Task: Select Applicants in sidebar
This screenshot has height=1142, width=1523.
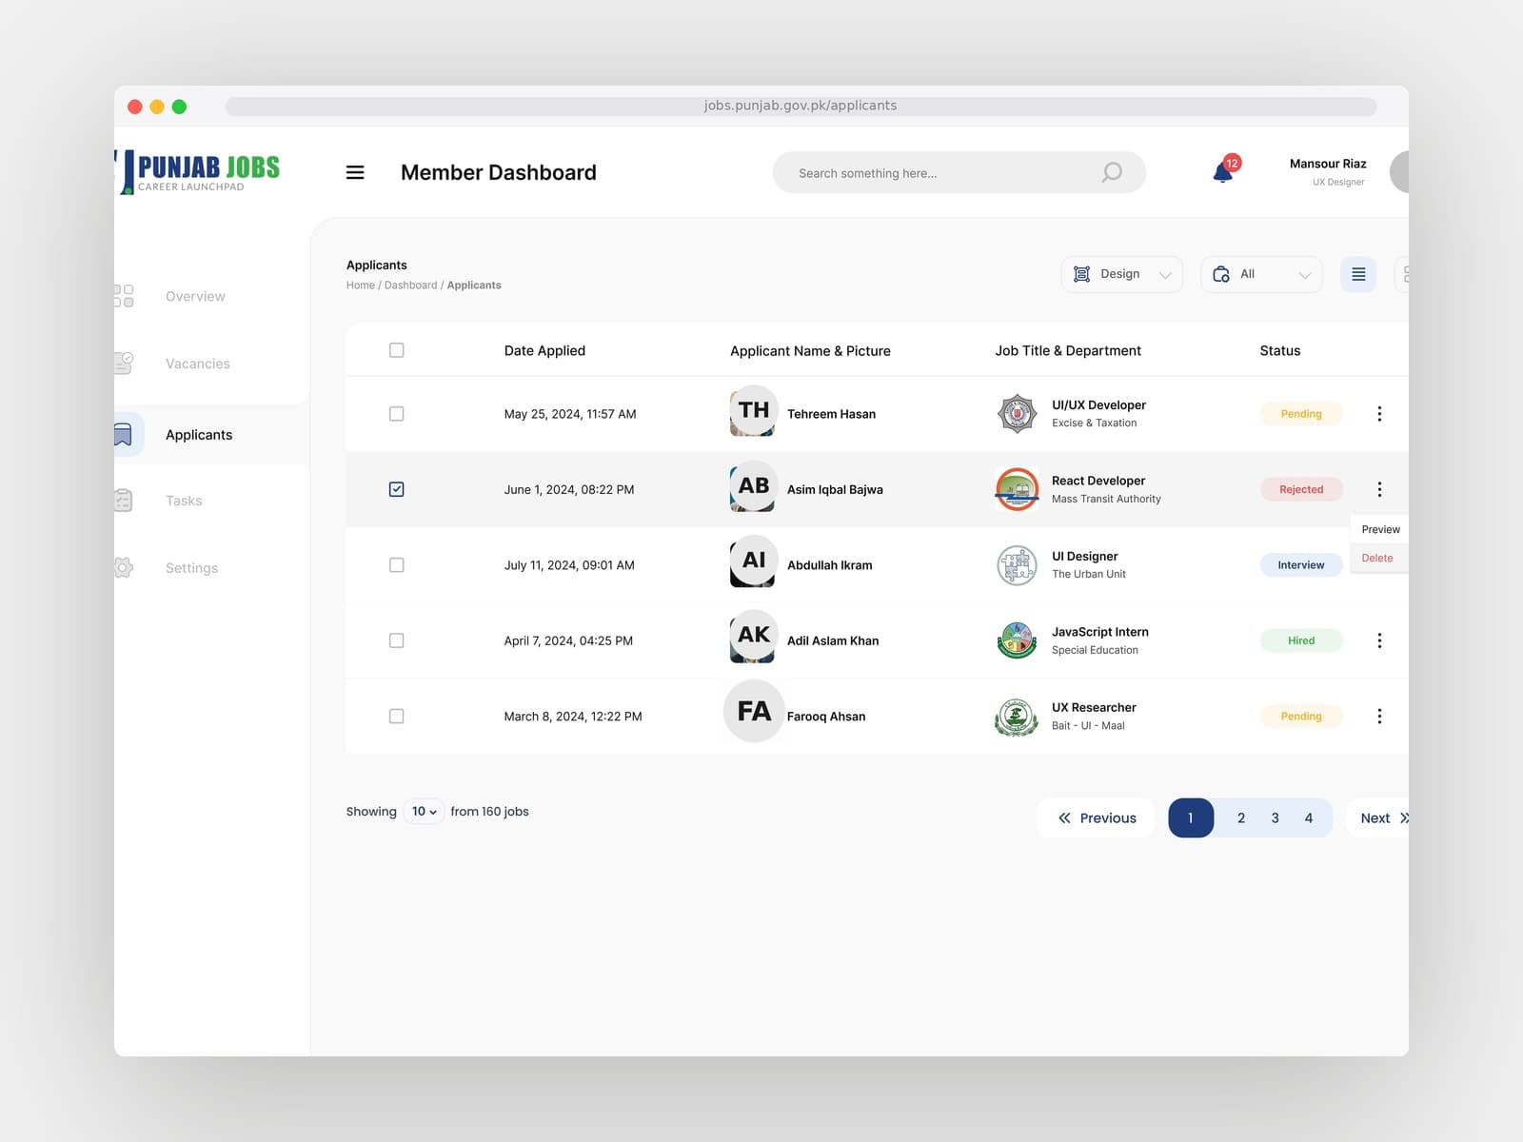Action: coord(199,435)
